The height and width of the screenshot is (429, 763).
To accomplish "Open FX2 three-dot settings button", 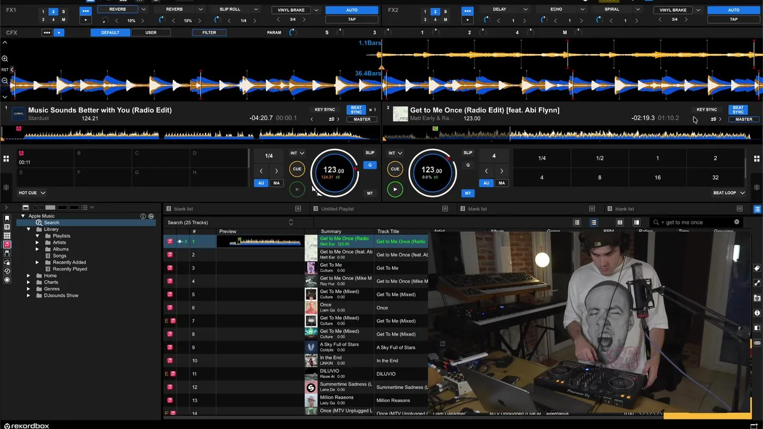I will pyautogui.click(x=467, y=11).
